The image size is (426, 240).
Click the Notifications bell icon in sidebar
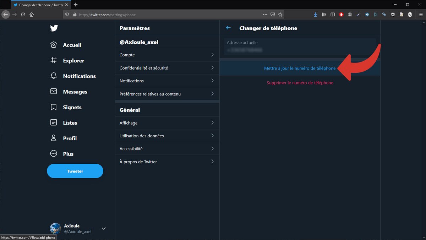[x=54, y=76]
